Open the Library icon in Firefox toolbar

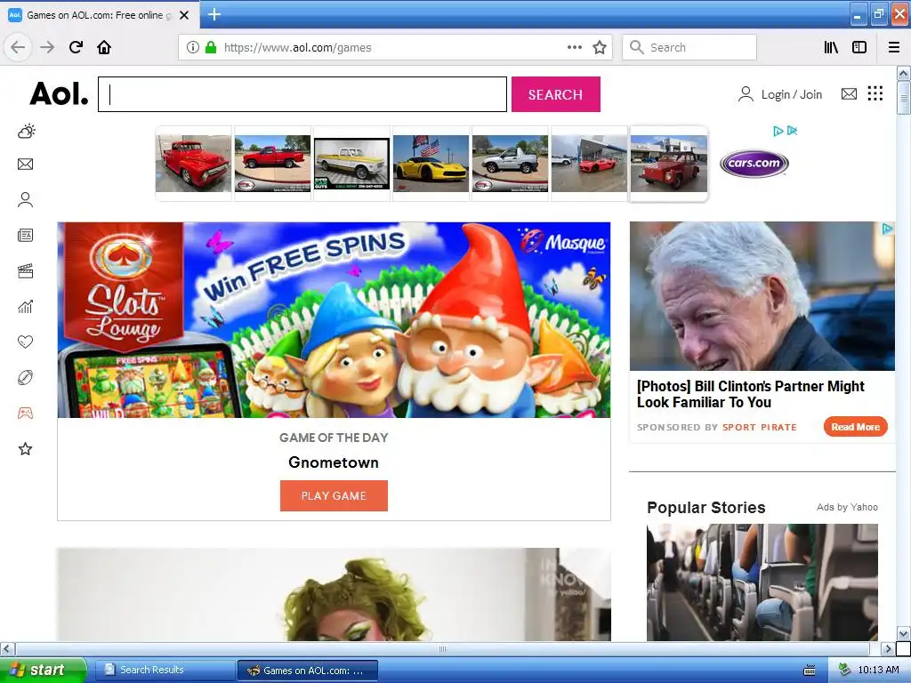831,47
